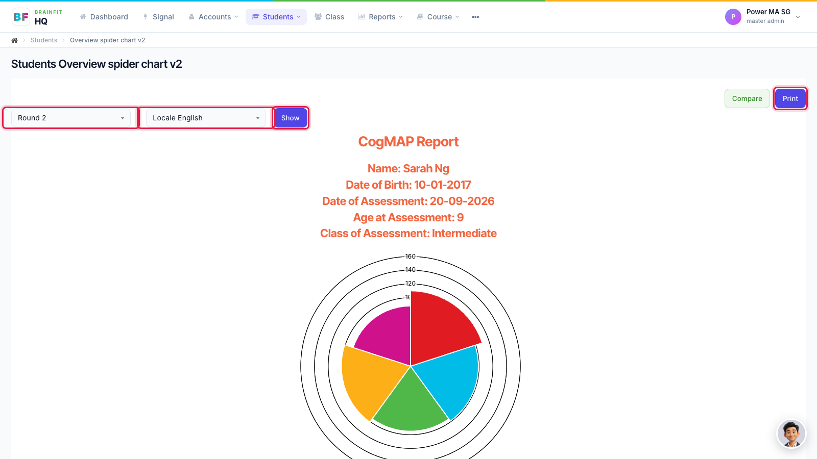Expand the Reports menu

coord(380,17)
